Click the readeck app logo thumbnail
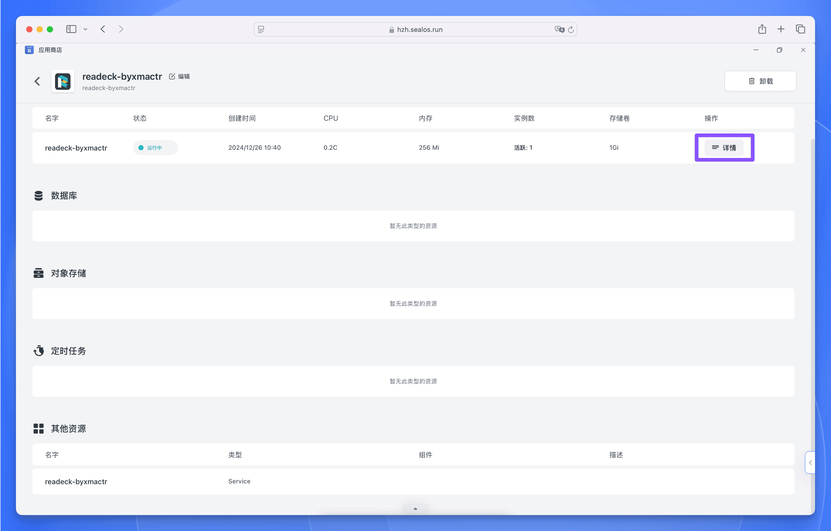 (63, 82)
